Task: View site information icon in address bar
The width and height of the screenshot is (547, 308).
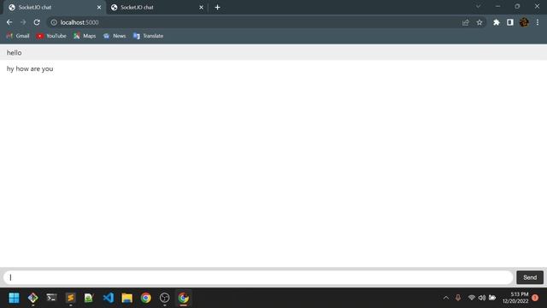Action: [54, 22]
